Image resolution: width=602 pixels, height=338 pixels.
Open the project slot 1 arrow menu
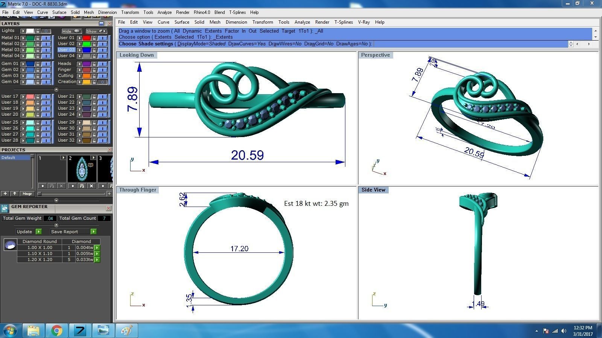point(63,158)
